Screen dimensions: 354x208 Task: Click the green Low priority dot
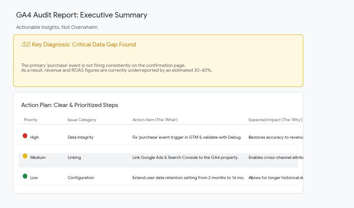click(x=25, y=176)
